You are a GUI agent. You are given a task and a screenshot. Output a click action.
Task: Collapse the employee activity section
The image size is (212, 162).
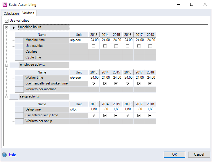click(6, 65)
